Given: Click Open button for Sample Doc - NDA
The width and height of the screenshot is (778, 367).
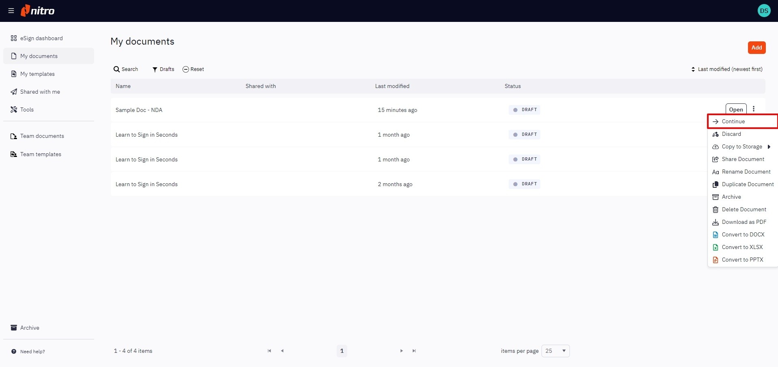Looking at the screenshot, I should point(735,109).
